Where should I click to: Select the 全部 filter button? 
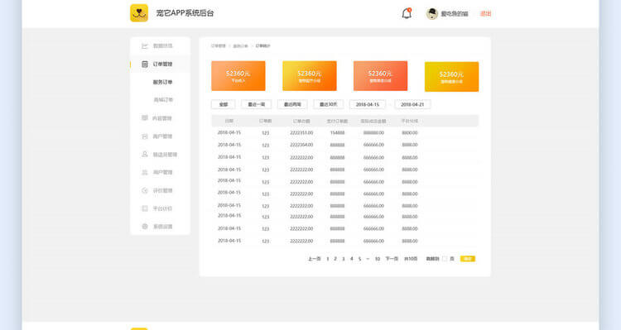click(x=224, y=104)
